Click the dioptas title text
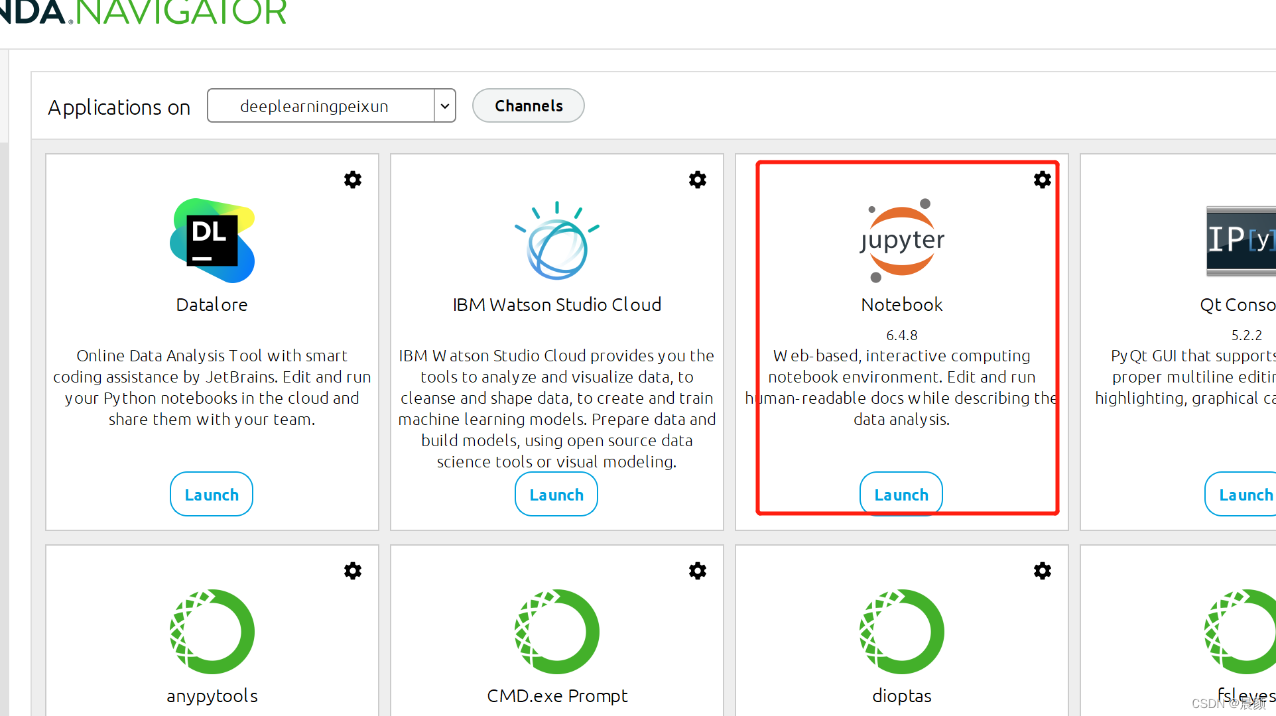The height and width of the screenshot is (716, 1276). click(902, 696)
